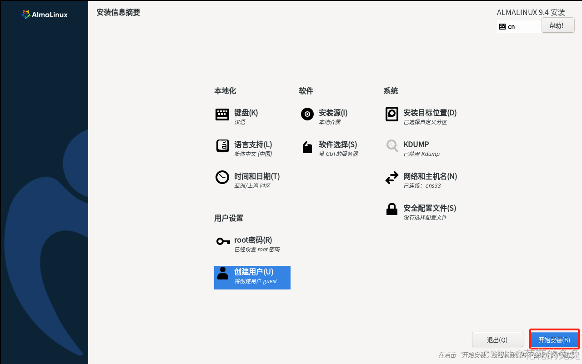Click the AlmaLinux logo in sidebar

[x=45, y=15]
